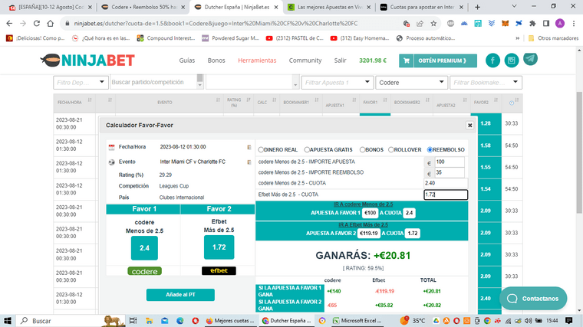Open the Mail app in taskbar
This screenshot has width=583, height=327.
click(x=164, y=321)
